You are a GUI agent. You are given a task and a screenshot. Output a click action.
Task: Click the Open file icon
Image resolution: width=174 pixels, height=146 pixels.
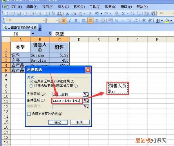click(x=12, y=14)
